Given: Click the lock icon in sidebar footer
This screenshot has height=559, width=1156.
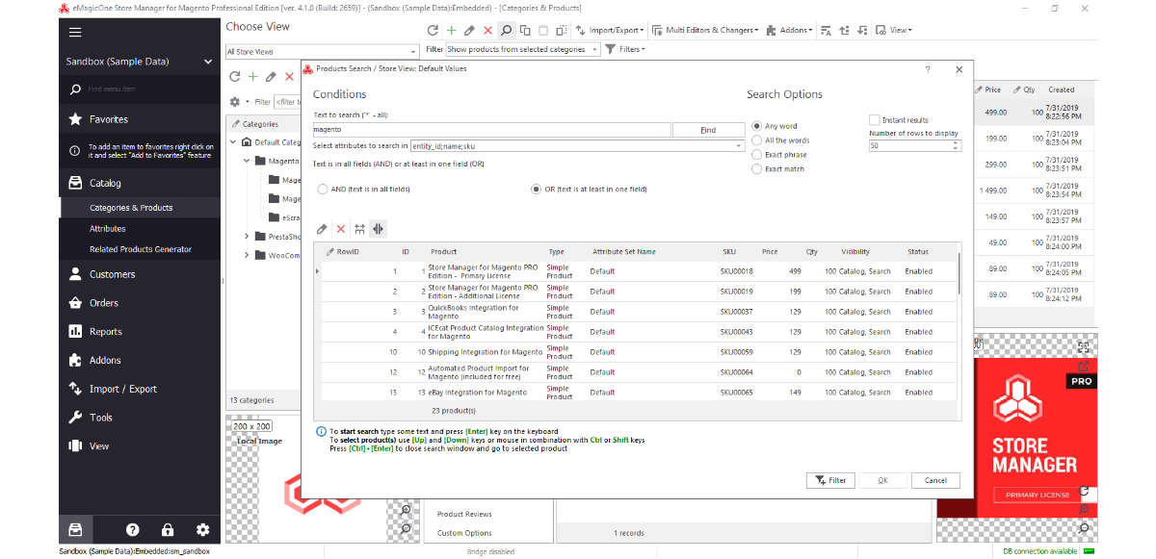Looking at the screenshot, I should (x=168, y=529).
